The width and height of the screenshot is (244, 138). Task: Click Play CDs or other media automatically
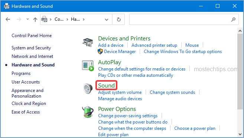136,75
